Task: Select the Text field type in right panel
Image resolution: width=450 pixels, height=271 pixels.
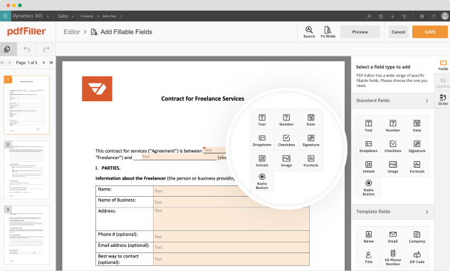Action: point(369,126)
